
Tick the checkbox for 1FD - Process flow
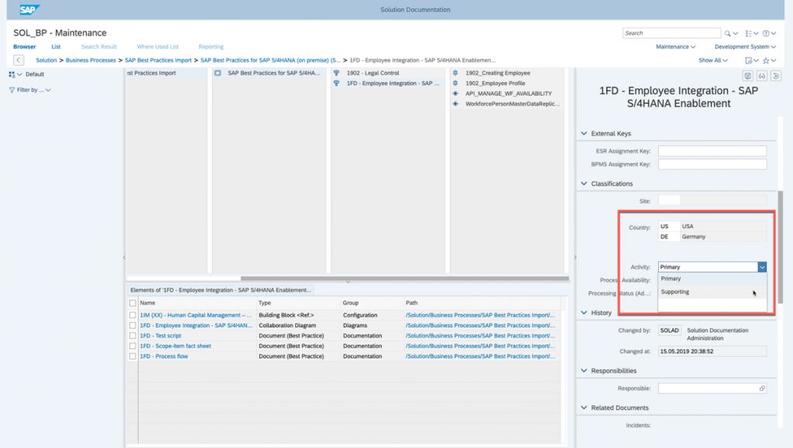click(x=132, y=357)
